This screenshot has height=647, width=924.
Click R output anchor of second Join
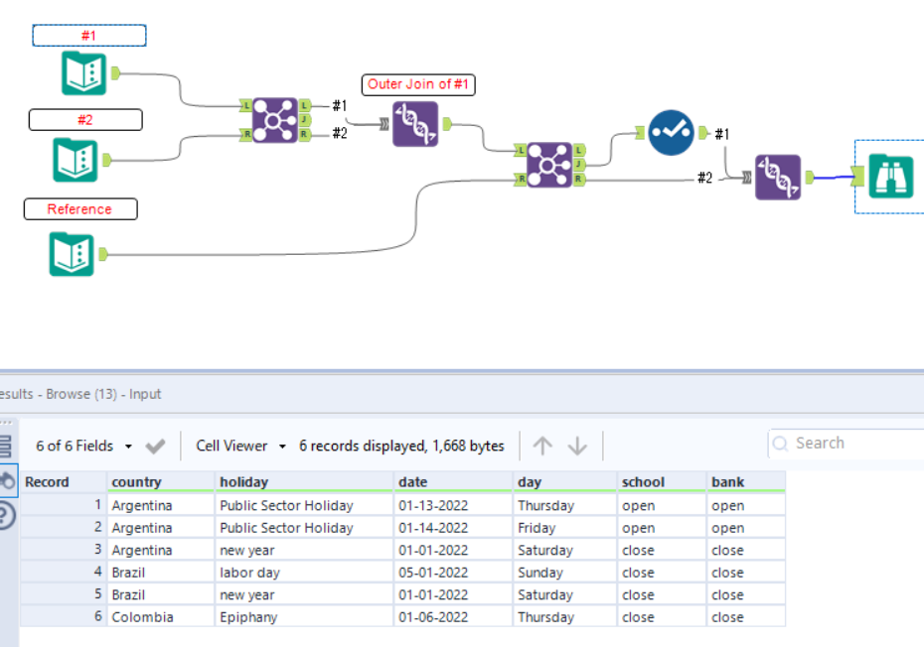pyautogui.click(x=578, y=179)
